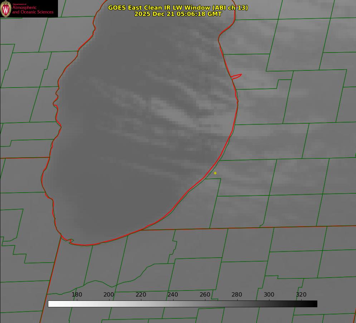Click the 240 colorbar label
This screenshot has height=323, width=356.
pyautogui.click(x=173, y=294)
